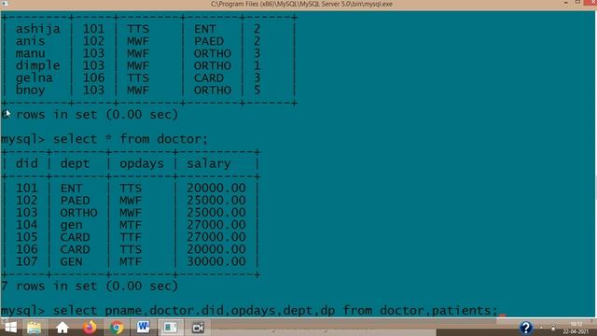
Task: Launch Firefox from the taskbar
Action: click(90, 328)
